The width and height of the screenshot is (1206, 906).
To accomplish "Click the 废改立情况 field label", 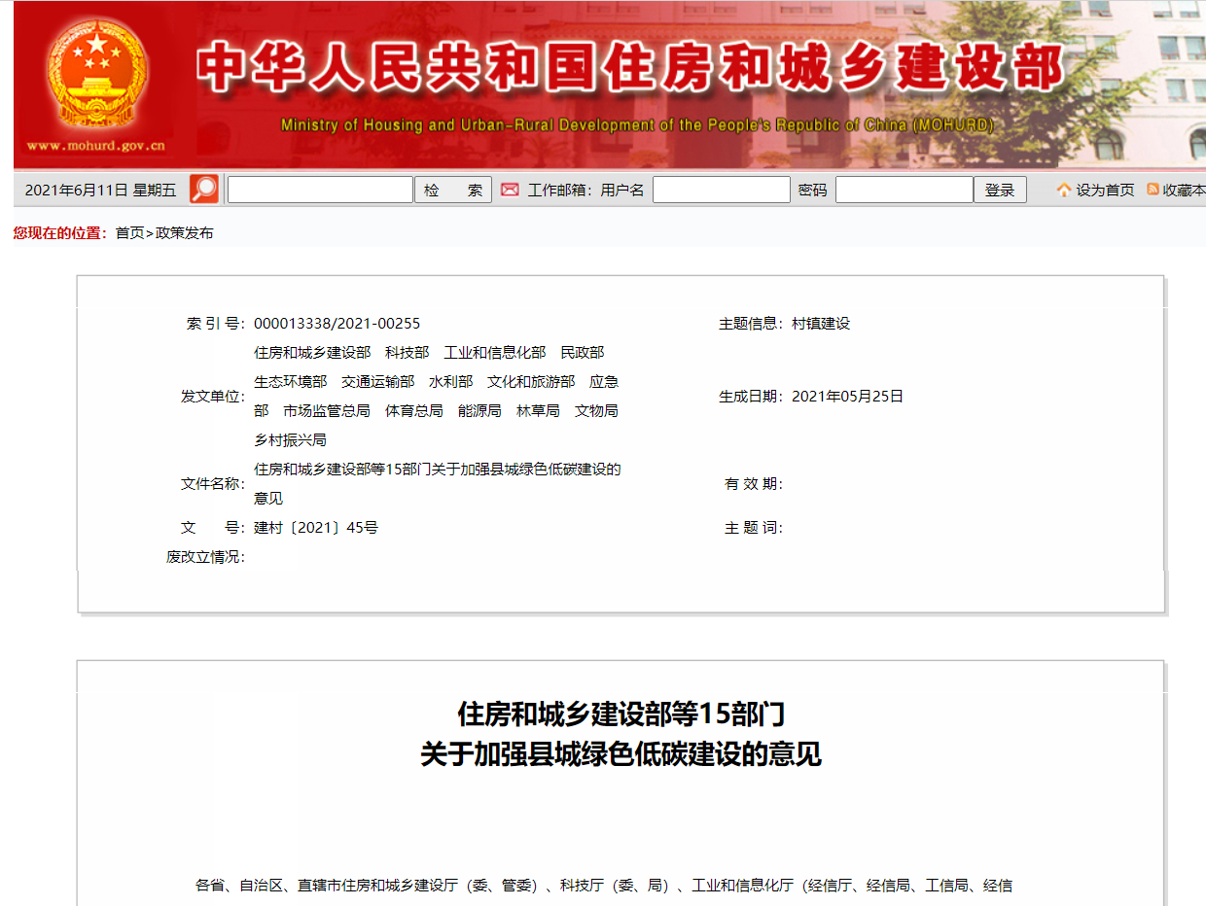I will coord(205,557).
